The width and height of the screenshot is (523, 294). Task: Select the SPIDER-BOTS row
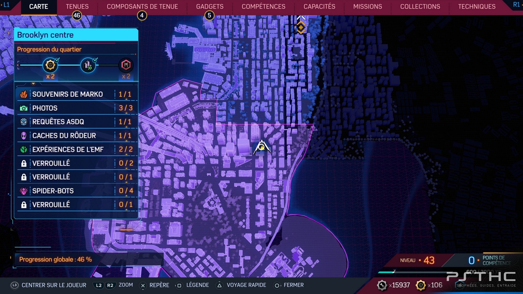pos(77,191)
